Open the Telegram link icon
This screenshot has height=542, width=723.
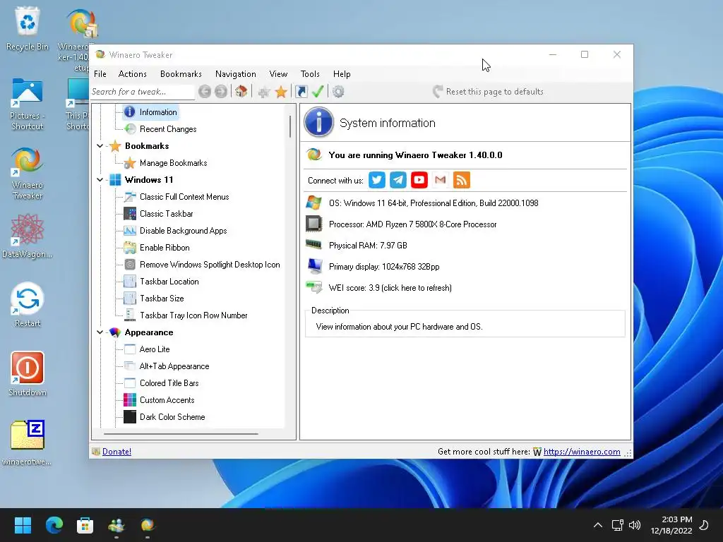(398, 180)
